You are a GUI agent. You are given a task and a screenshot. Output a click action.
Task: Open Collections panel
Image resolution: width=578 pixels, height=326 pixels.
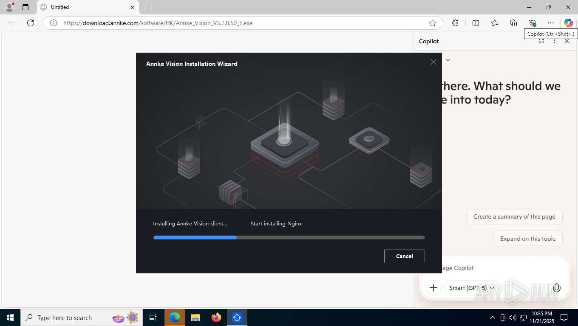[x=513, y=23]
